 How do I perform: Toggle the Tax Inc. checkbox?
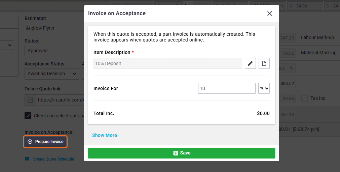304,98
